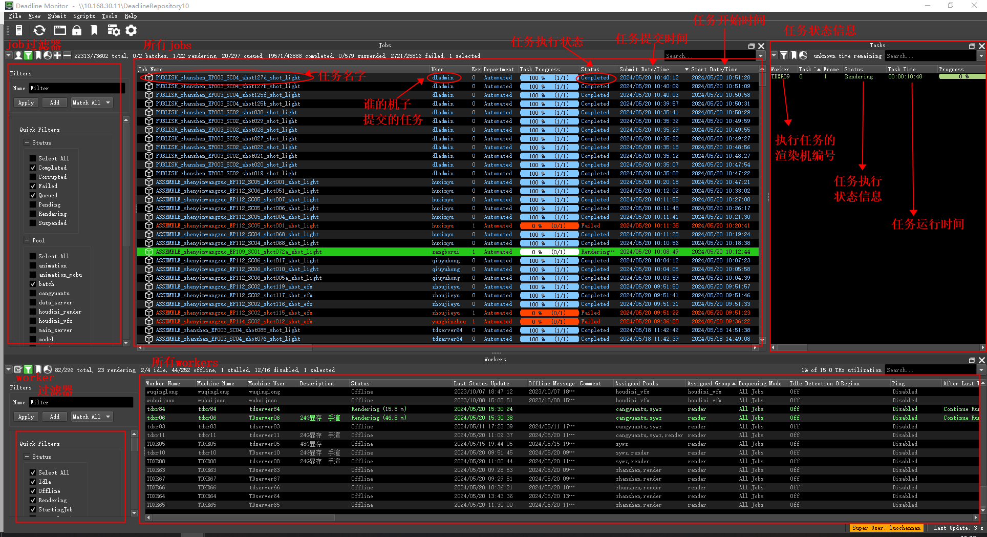Enable the Rendering status filter for jobs
987x537 pixels.
pyautogui.click(x=33, y=214)
